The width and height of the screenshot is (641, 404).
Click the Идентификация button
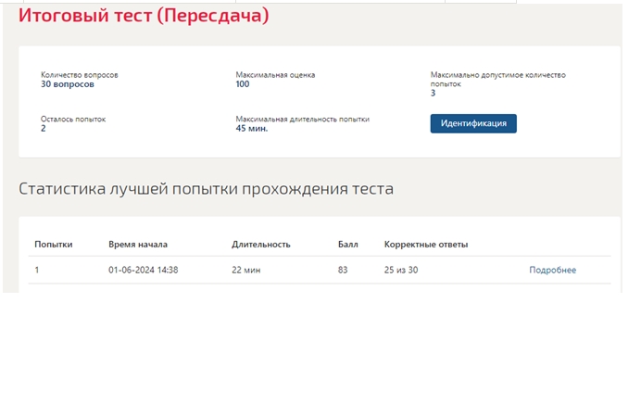point(473,123)
